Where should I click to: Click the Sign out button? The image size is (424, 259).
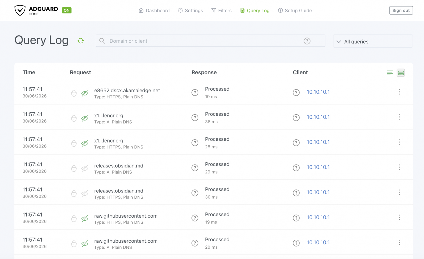tap(401, 10)
